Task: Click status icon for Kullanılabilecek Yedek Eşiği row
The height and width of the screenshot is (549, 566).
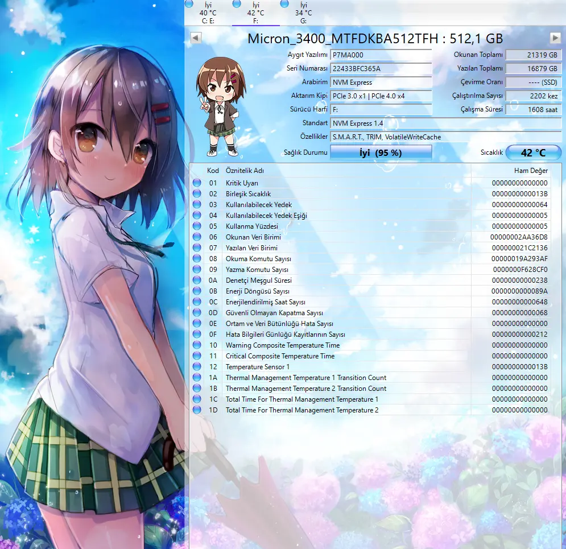Action: coord(197,215)
